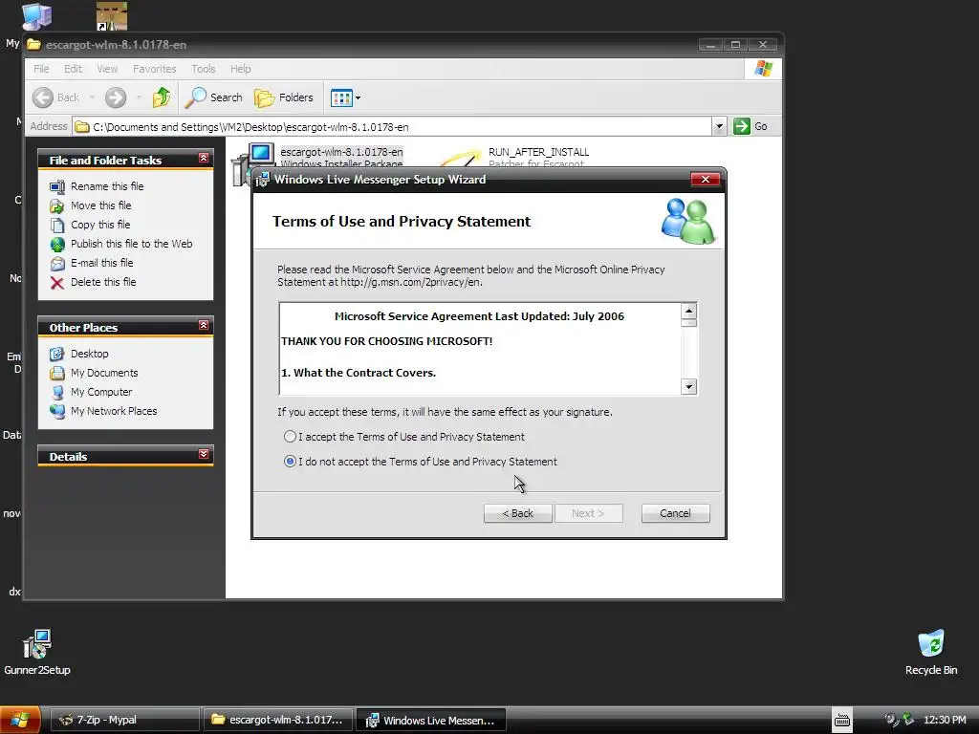Toggle the Folders pane button
This screenshot has width=979, height=734.
tap(283, 97)
